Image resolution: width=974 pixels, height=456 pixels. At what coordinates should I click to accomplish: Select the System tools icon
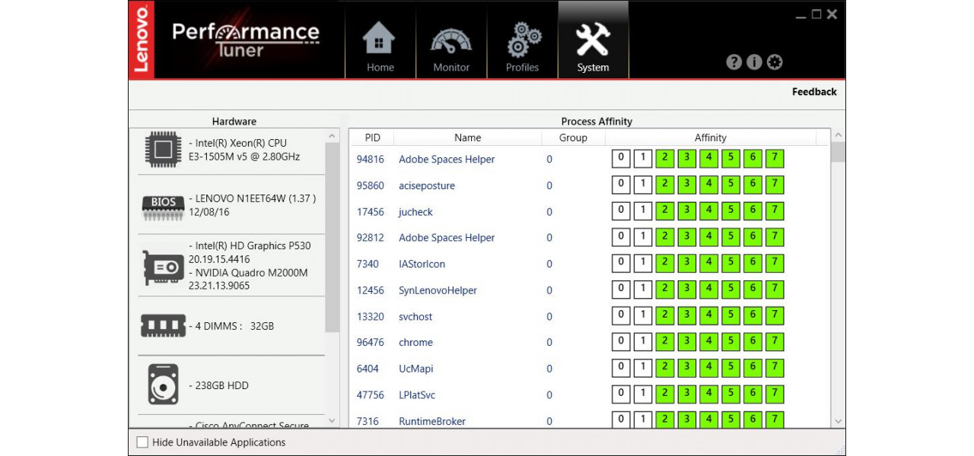[593, 39]
